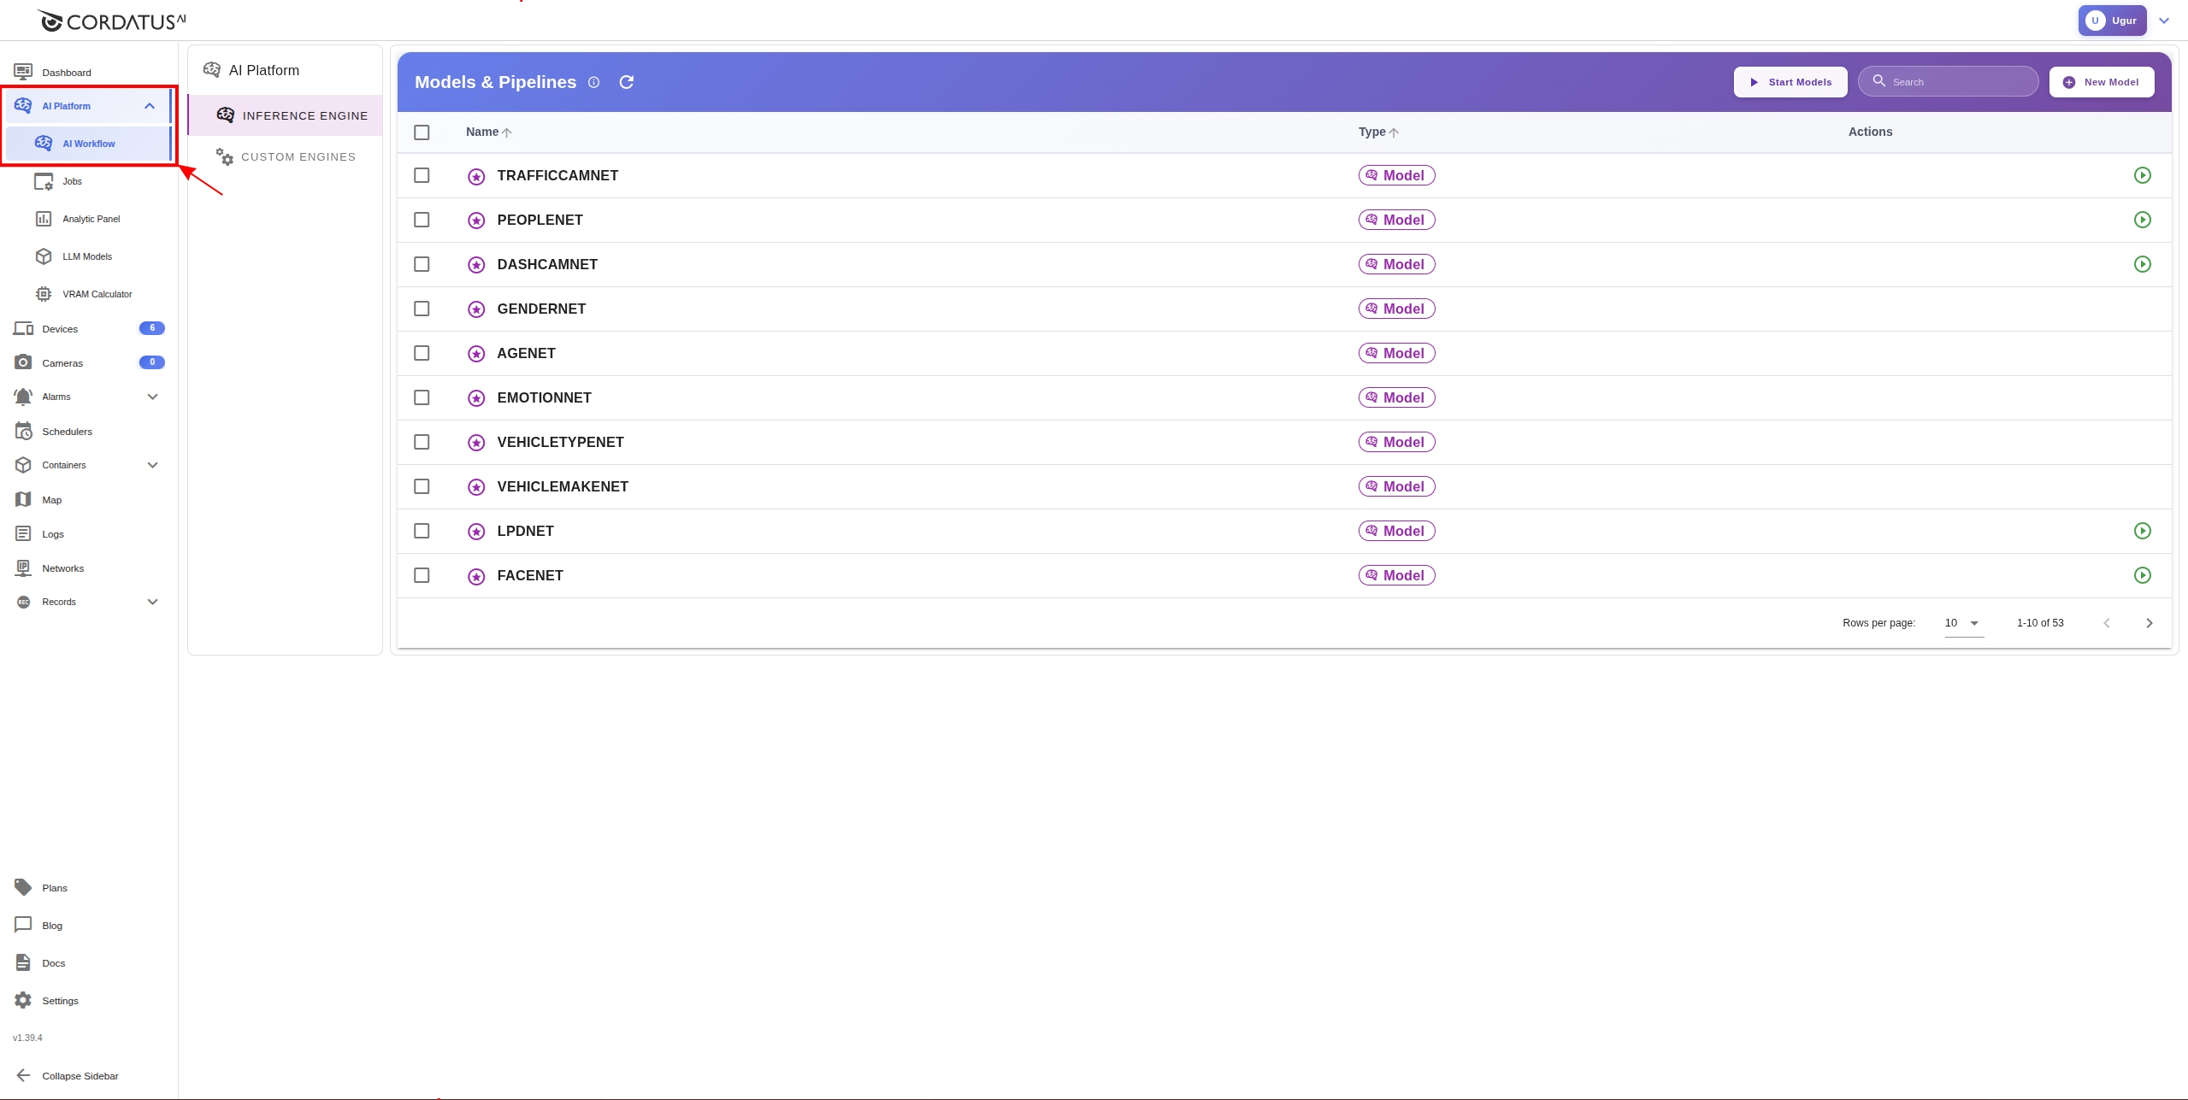The width and height of the screenshot is (2188, 1100).
Task: Start the TRAFFICCAMNET model with its play icon
Action: click(x=2142, y=175)
